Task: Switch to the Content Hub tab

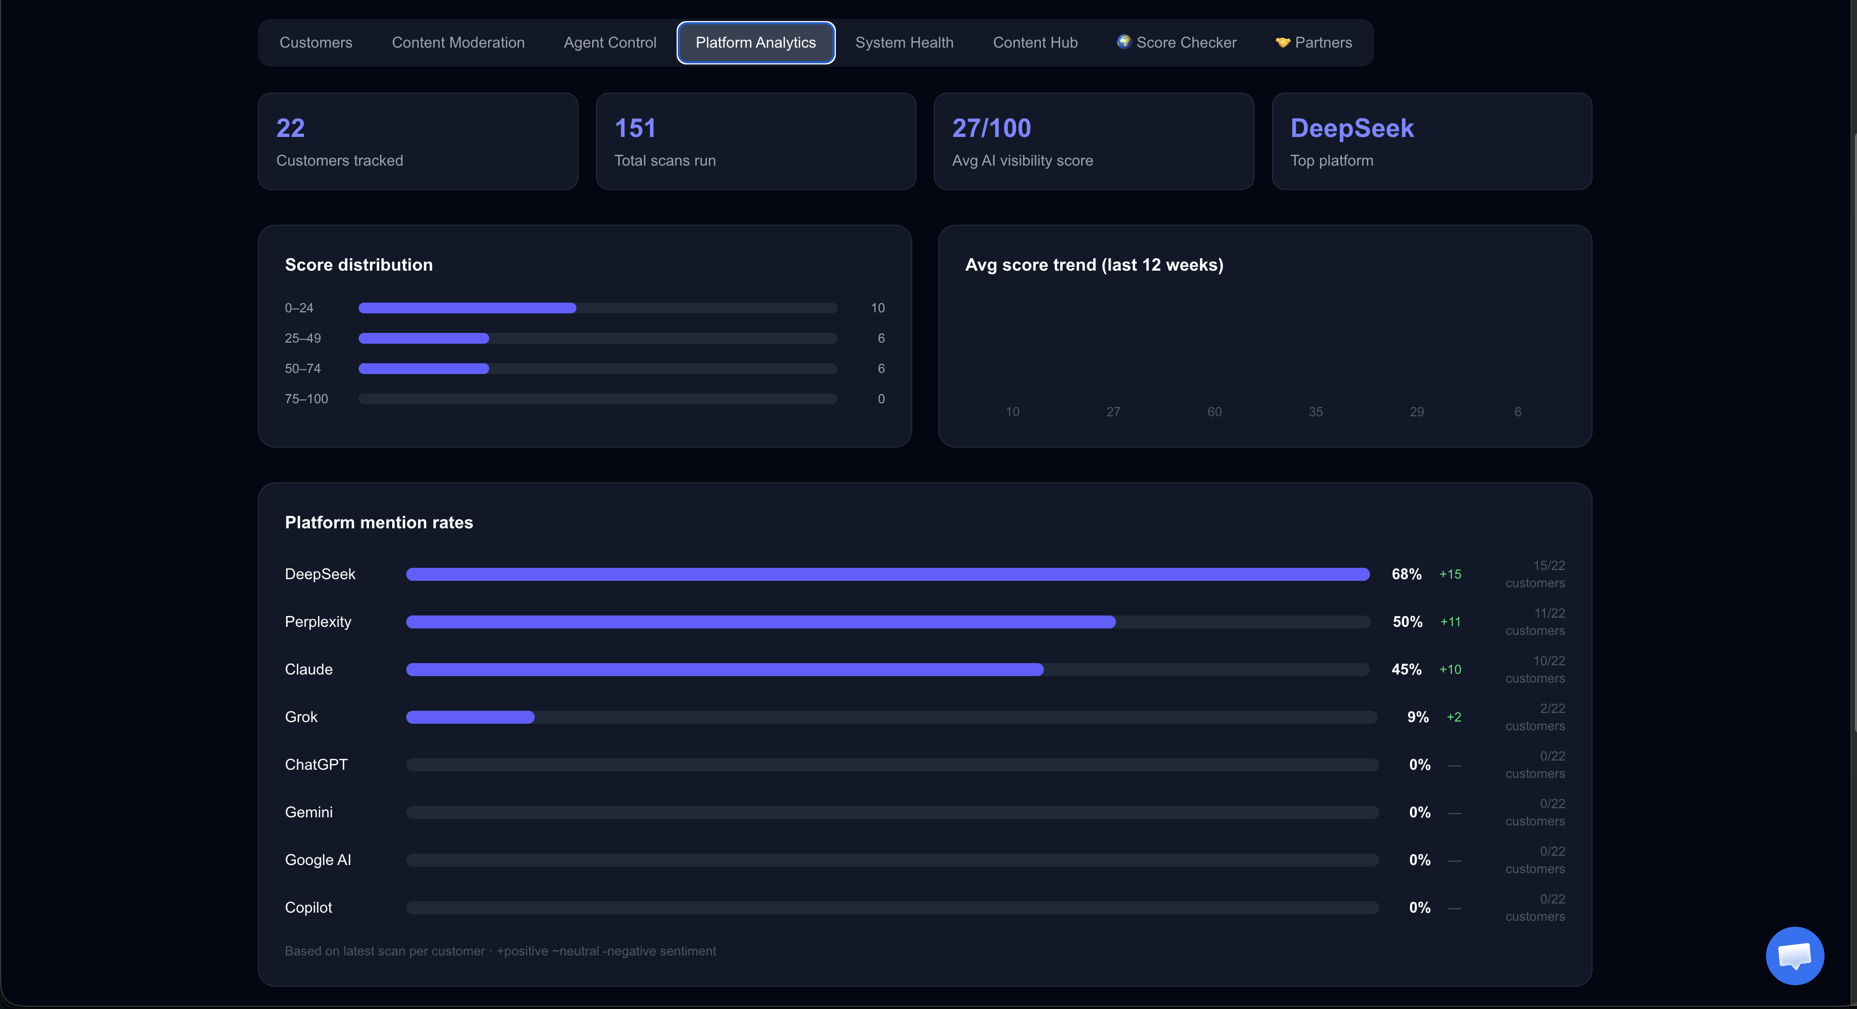Action: point(1035,42)
